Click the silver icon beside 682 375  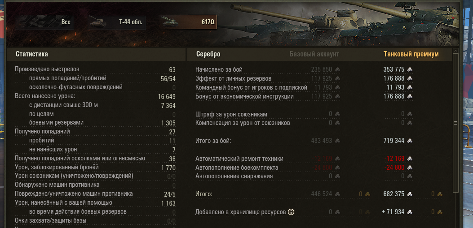coord(410,194)
